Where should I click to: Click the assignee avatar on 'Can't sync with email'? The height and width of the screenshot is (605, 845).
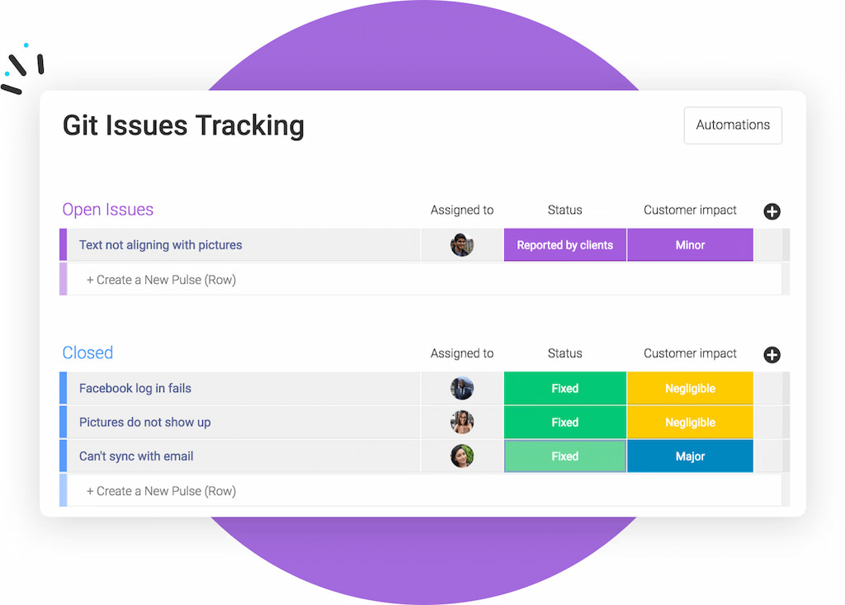coord(461,456)
